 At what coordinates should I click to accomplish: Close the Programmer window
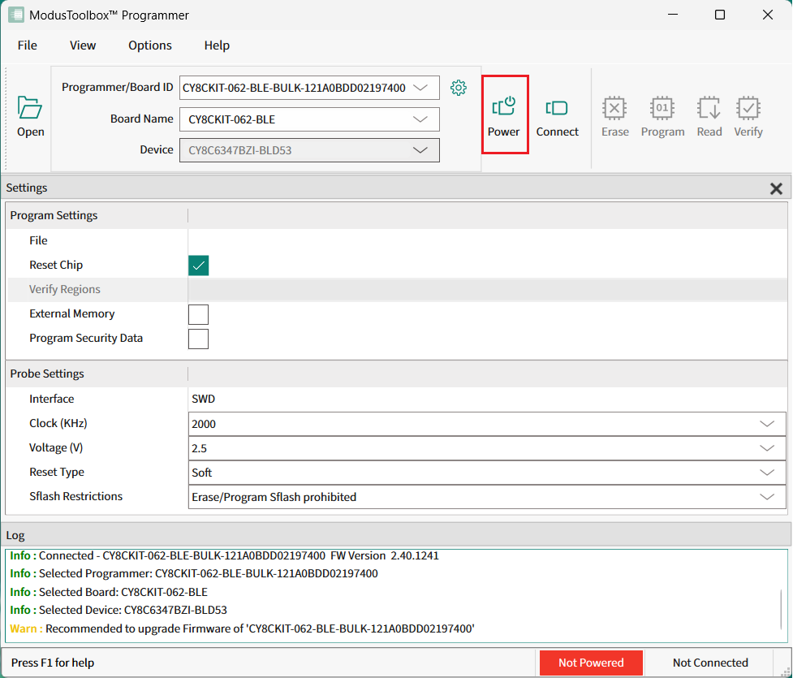click(x=767, y=15)
